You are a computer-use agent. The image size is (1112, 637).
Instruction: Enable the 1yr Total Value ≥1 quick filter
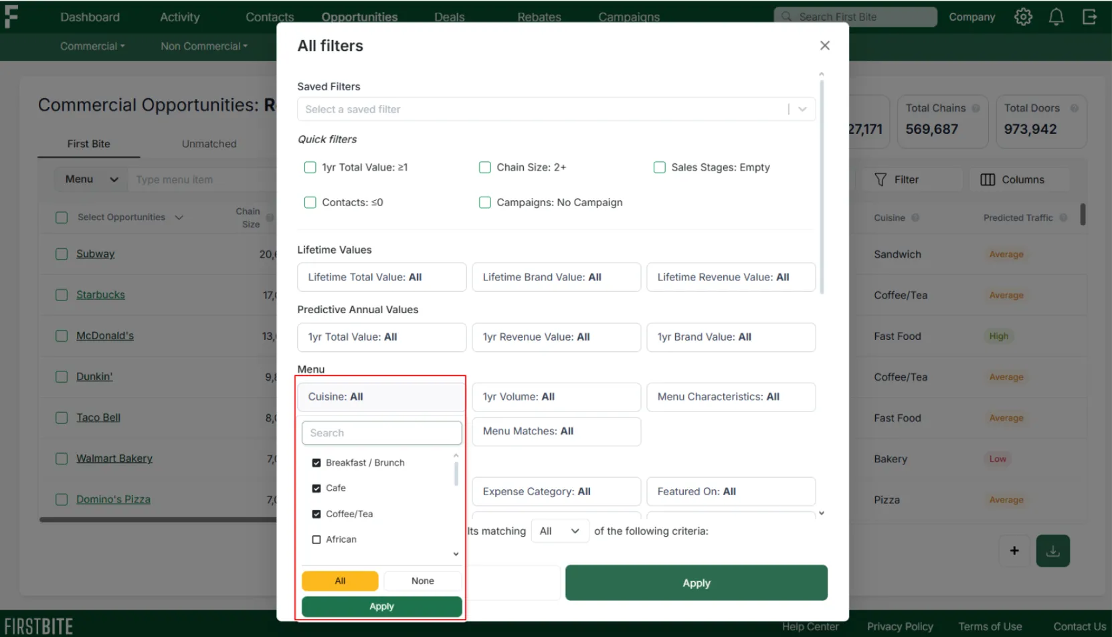pos(310,167)
